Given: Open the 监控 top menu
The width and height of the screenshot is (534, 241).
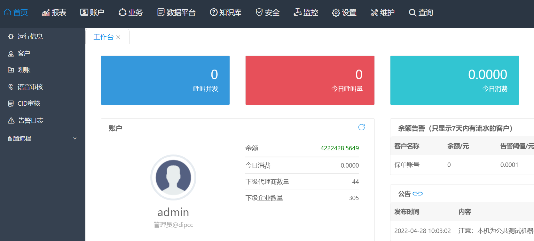Looking at the screenshot, I should click(306, 12).
